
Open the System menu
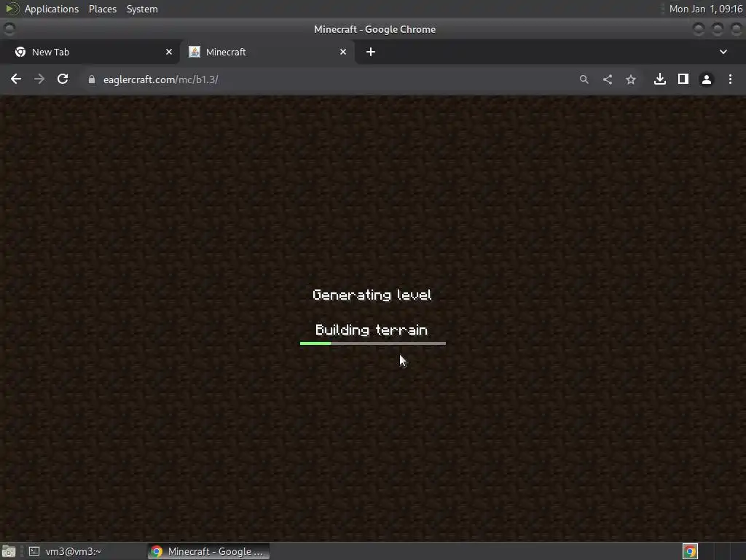[x=142, y=9]
